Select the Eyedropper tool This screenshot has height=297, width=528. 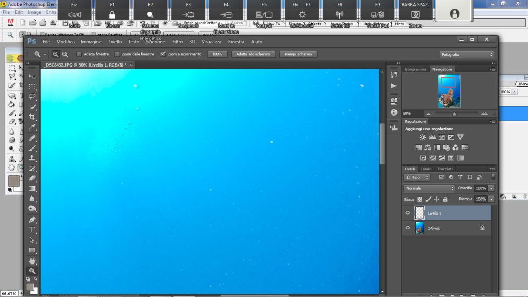pos(32,127)
